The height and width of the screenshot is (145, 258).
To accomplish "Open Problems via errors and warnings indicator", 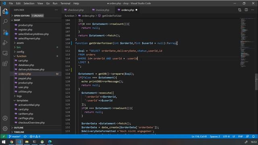I will click(35, 137).
